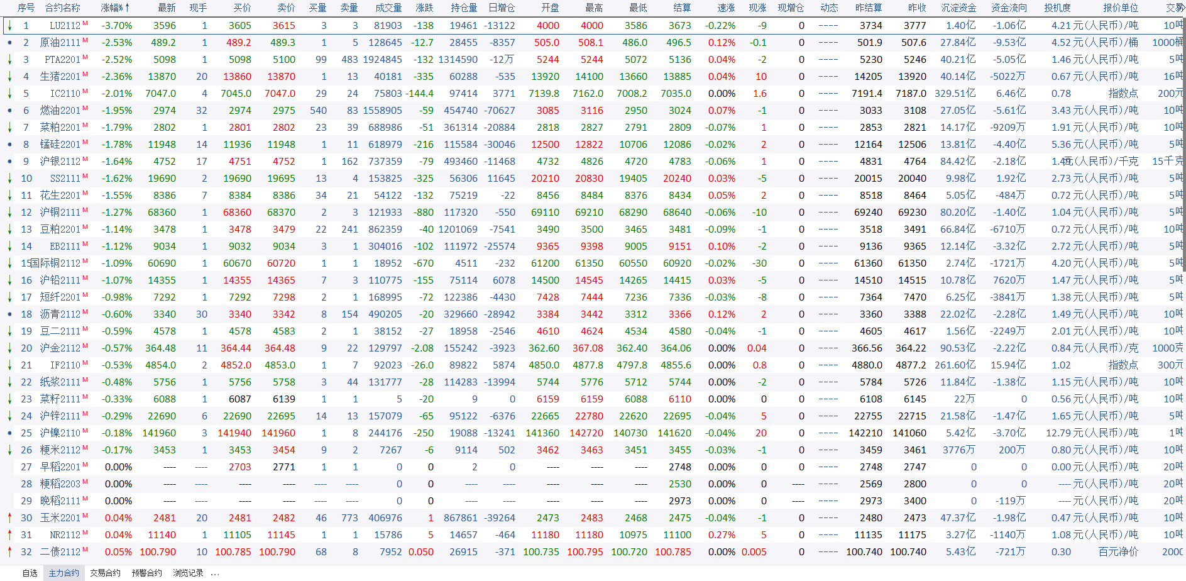Click the M marker next to 原油2111
The image size is (1186, 581).
(85, 40)
